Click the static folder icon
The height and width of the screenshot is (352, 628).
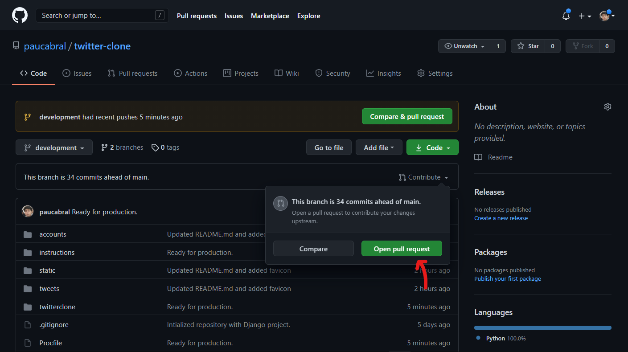pos(28,270)
